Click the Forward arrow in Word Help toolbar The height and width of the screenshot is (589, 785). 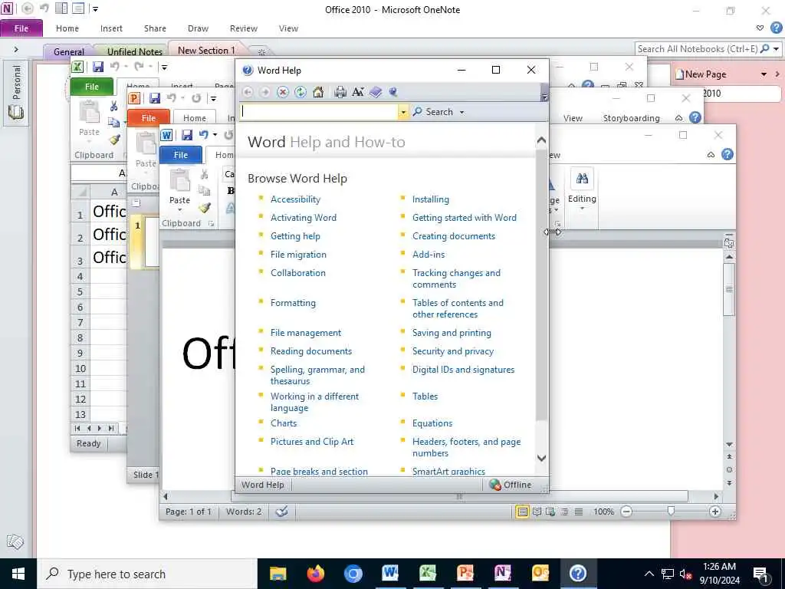[x=265, y=92]
